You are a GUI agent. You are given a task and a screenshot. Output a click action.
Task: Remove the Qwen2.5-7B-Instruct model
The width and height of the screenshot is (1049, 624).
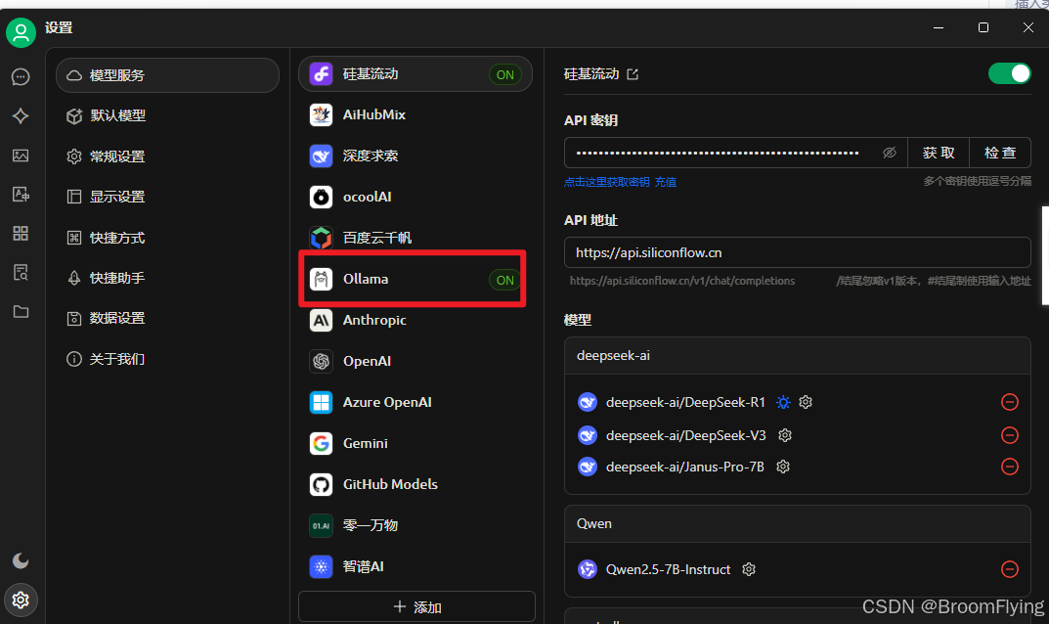click(x=1010, y=569)
